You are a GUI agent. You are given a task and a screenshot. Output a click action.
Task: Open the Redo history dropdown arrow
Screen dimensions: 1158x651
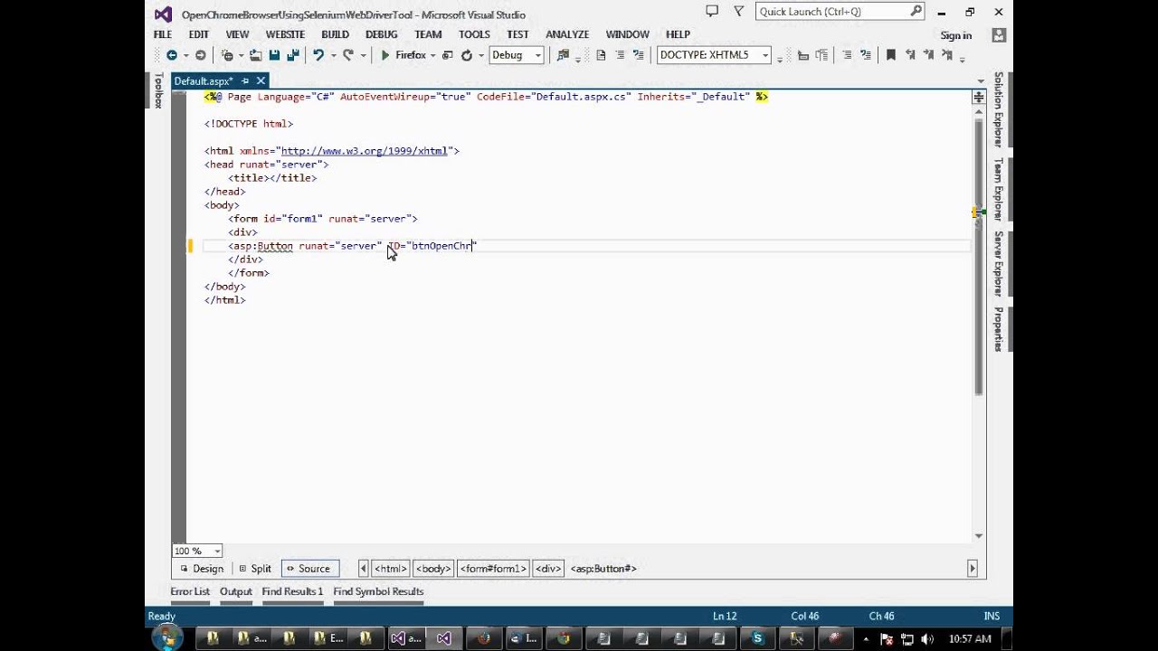363,55
